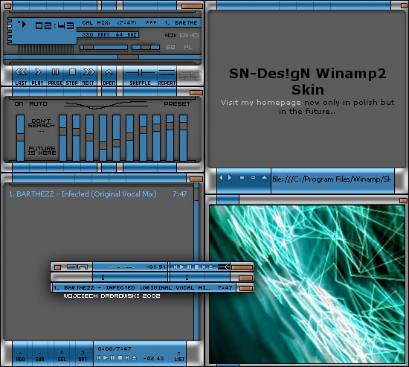Click the small pause icon in playlist footer
Viewport: 409px width, 367px height.
(x=113, y=358)
